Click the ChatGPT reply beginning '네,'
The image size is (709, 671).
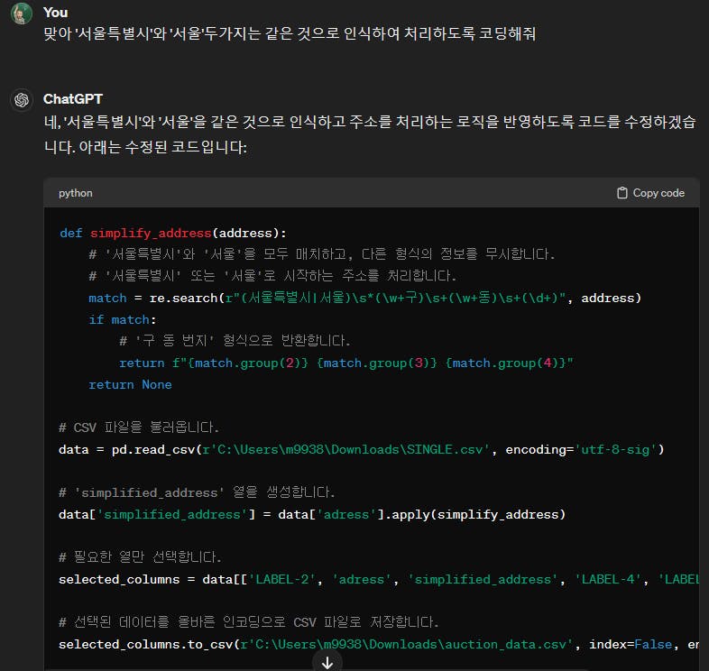coord(370,134)
